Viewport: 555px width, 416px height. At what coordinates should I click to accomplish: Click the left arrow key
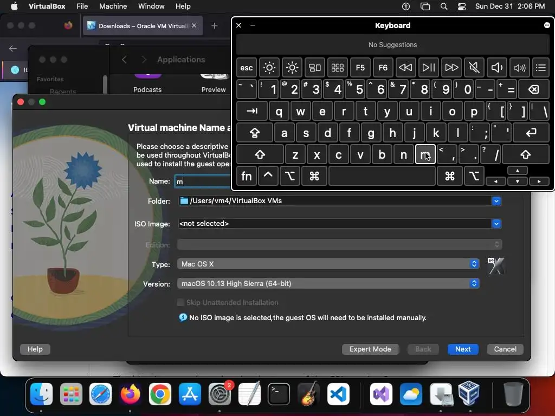click(x=495, y=181)
